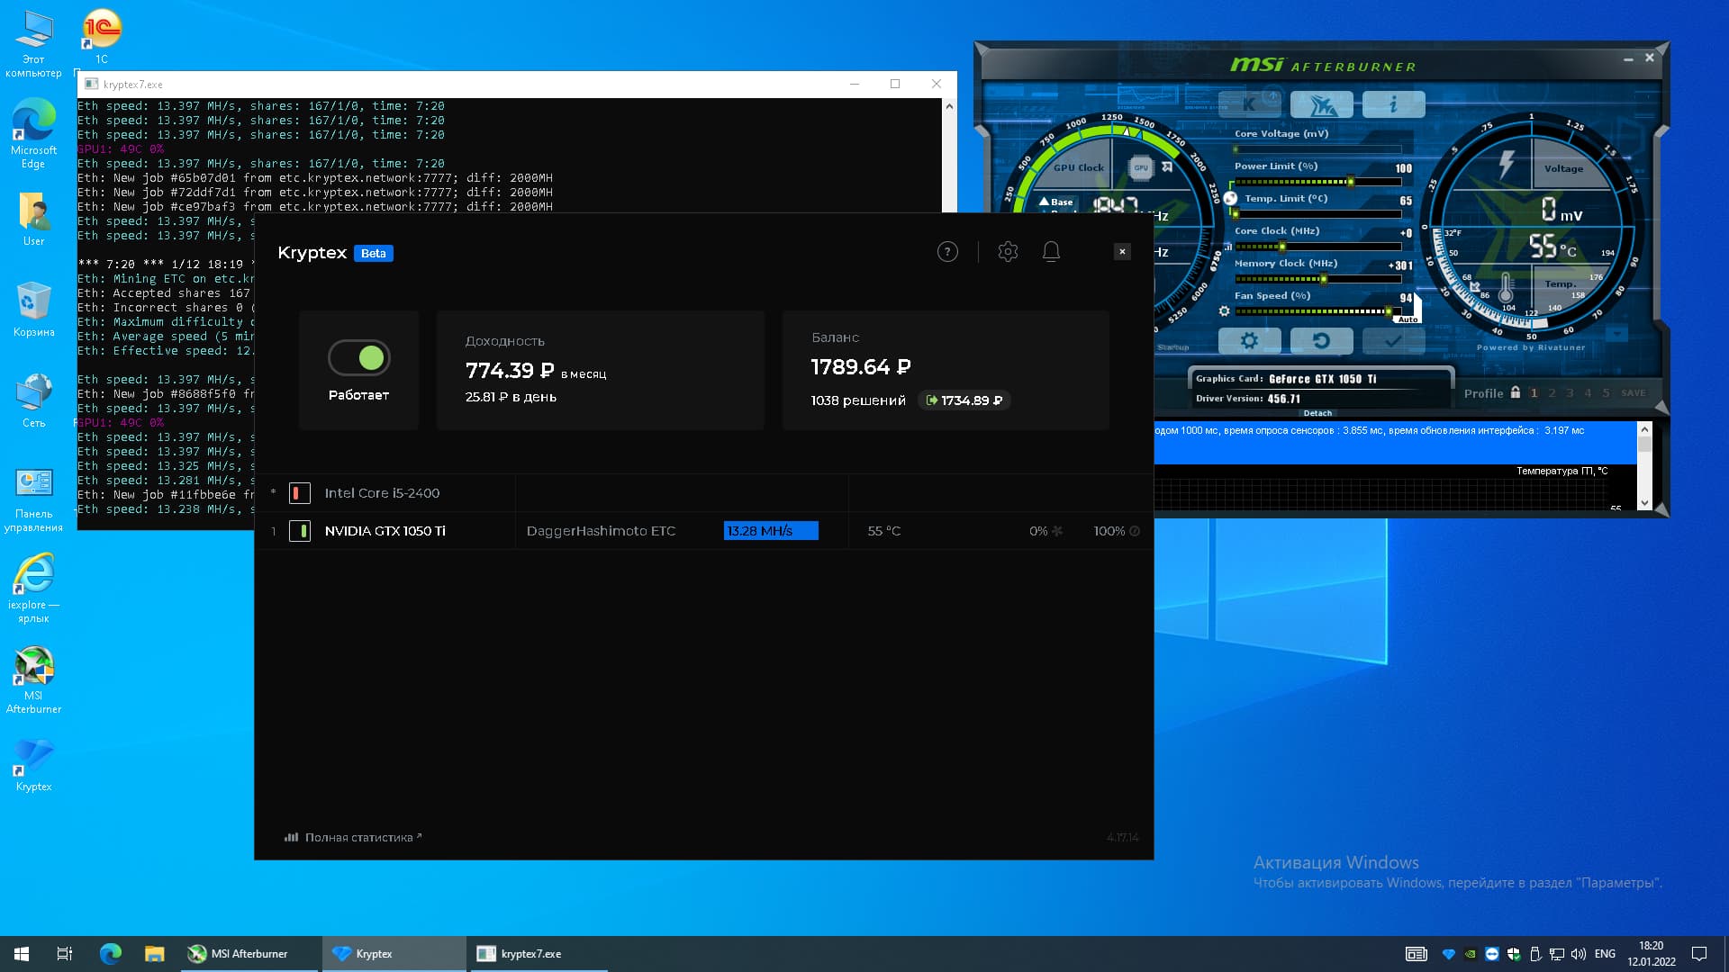Turn off the Kryptex mining switch
The image size is (1729, 972).
click(359, 358)
